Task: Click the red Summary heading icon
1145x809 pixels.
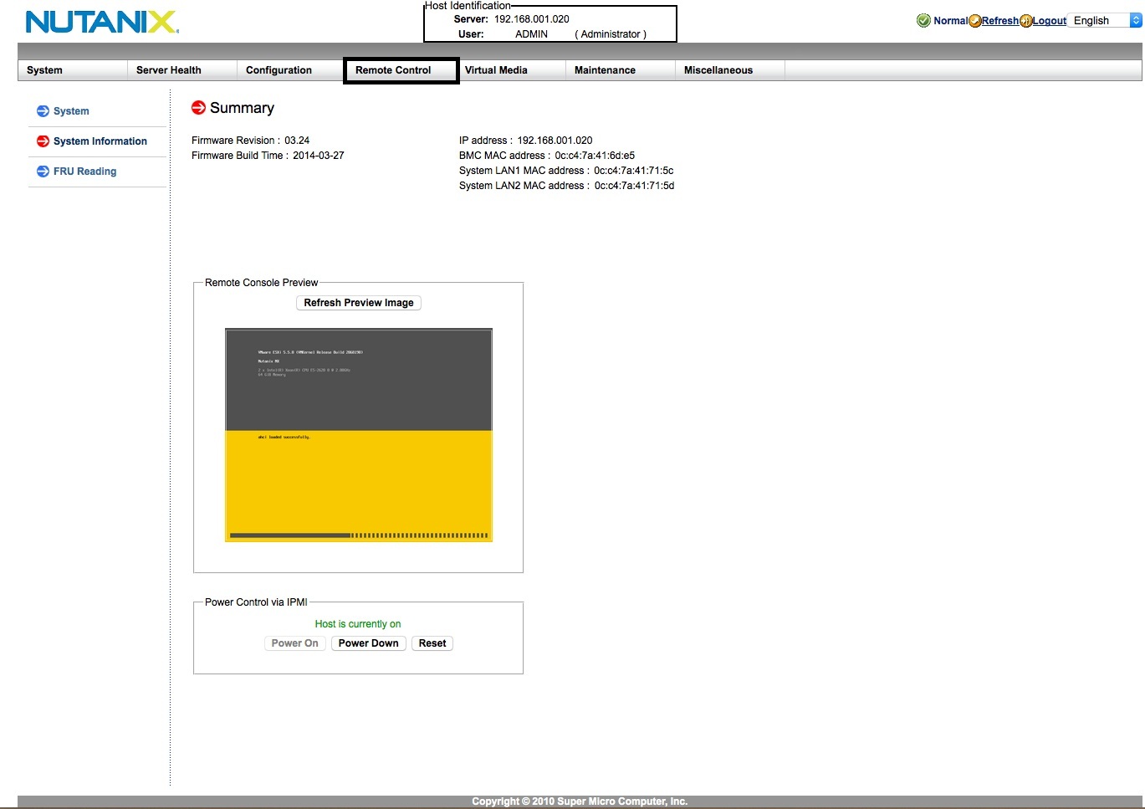Action: click(198, 107)
